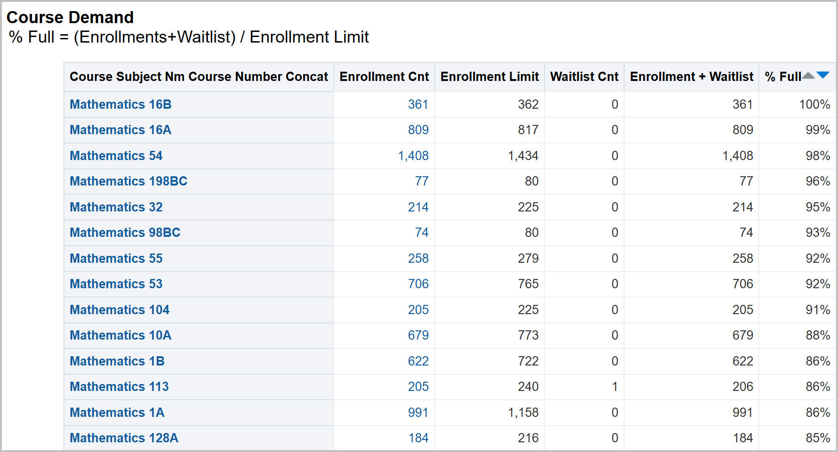Select the Course Demand title
The width and height of the screenshot is (838, 452).
tap(70, 17)
